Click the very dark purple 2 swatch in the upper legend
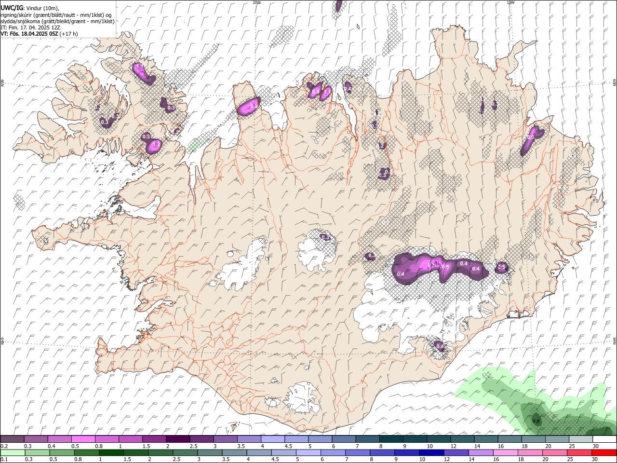The image size is (617, 463). pyautogui.click(x=178, y=439)
